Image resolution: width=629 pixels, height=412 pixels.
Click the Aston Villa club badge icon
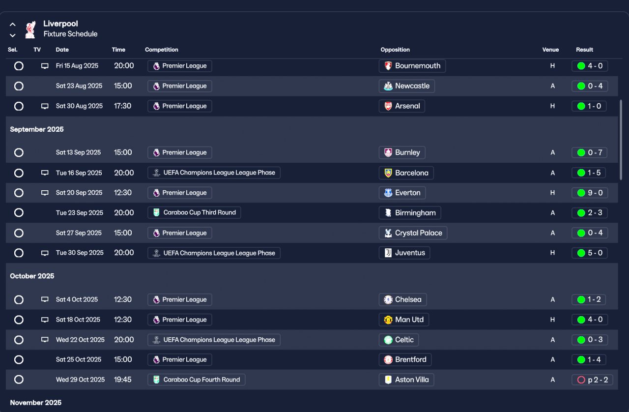coord(388,380)
